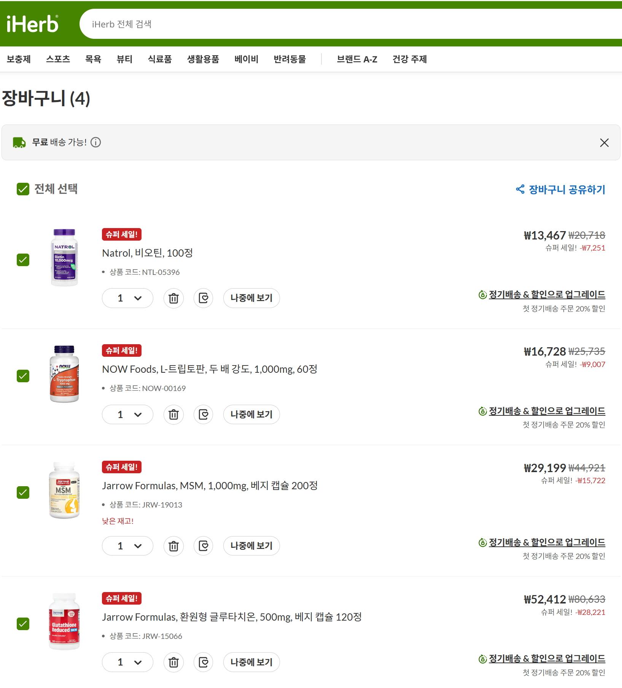Click the free shipping info icon
Viewport: 622px width, 688px height.
point(96,142)
